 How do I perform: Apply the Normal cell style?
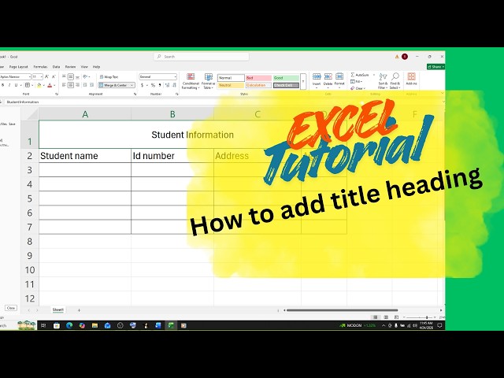click(231, 78)
